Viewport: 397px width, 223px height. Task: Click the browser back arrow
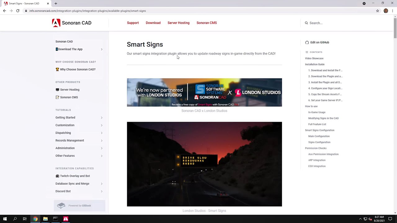[x=4, y=11]
